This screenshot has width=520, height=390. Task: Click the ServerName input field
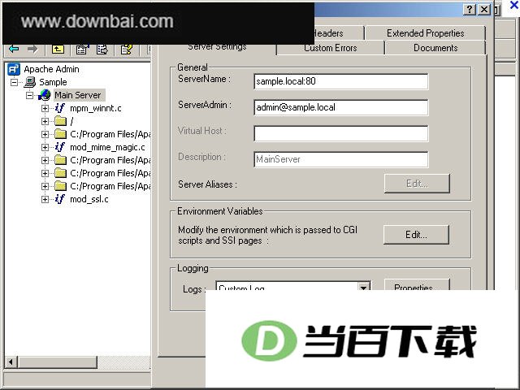tap(341, 81)
